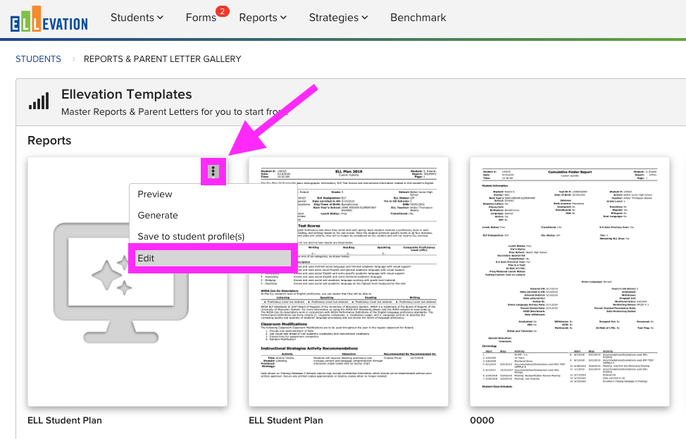Click the Reports section heading
This screenshot has height=439, width=686.
(49, 140)
